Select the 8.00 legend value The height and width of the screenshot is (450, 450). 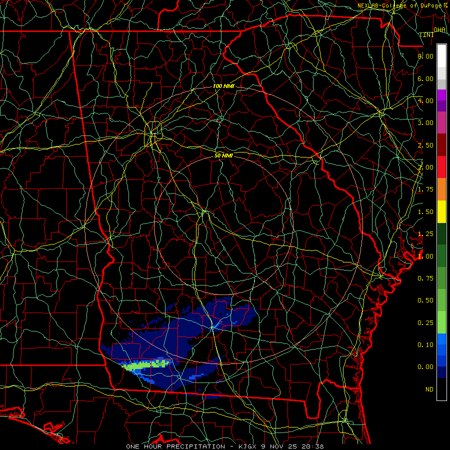pyautogui.click(x=425, y=56)
